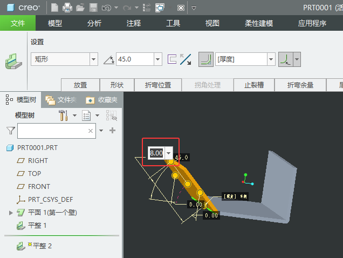Click the bend angle icon
This screenshot has width=343, height=258.
pos(109,59)
